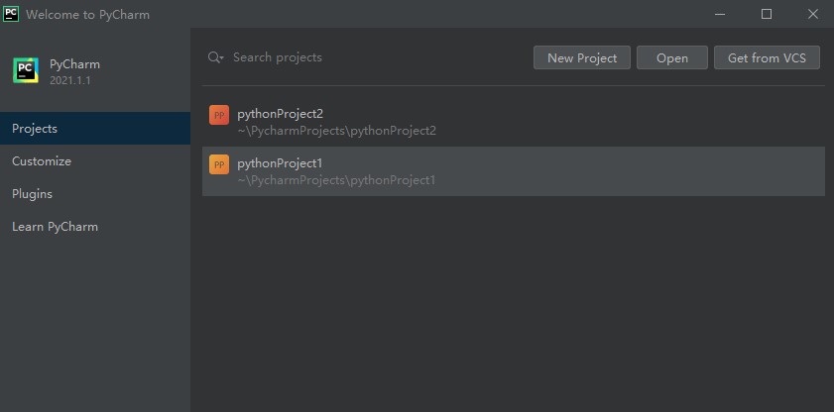
Task: Switch to the Projects tab
Action: 35,129
